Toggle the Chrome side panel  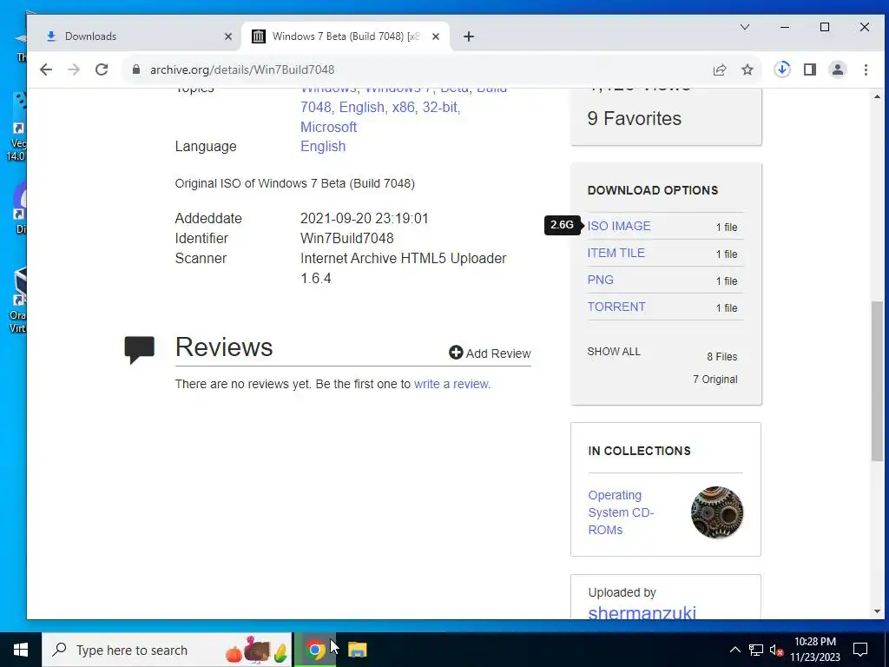(x=810, y=69)
